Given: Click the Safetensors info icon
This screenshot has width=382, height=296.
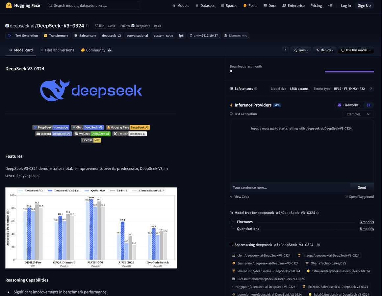Looking at the screenshot, I should (x=256, y=89).
